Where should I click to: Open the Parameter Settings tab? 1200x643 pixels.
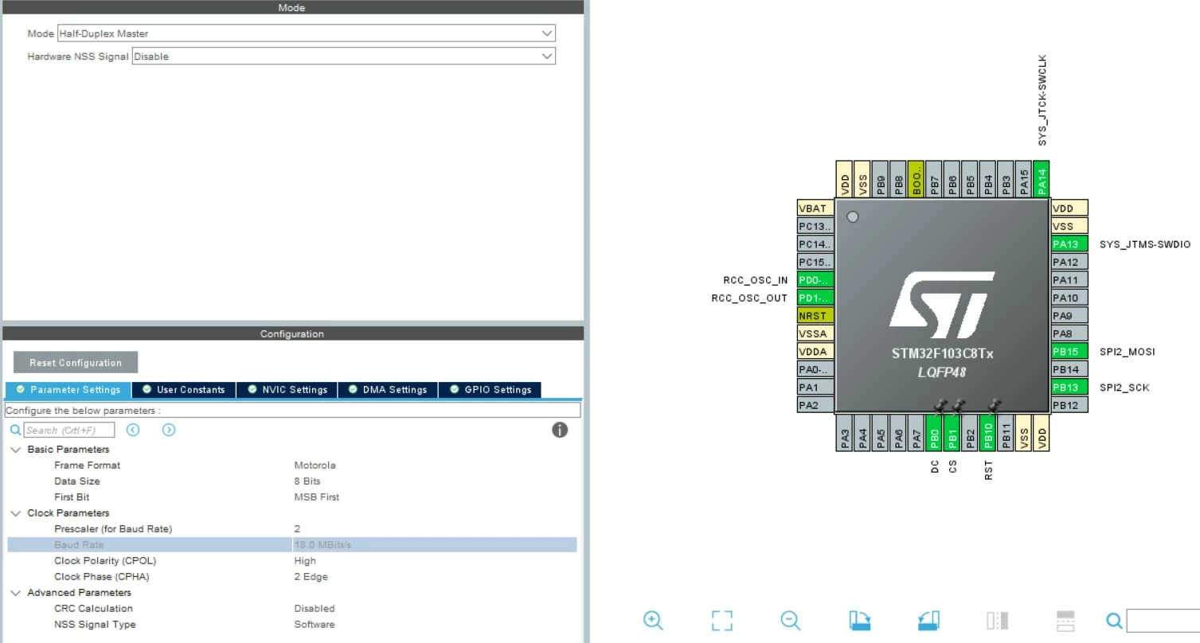[68, 390]
